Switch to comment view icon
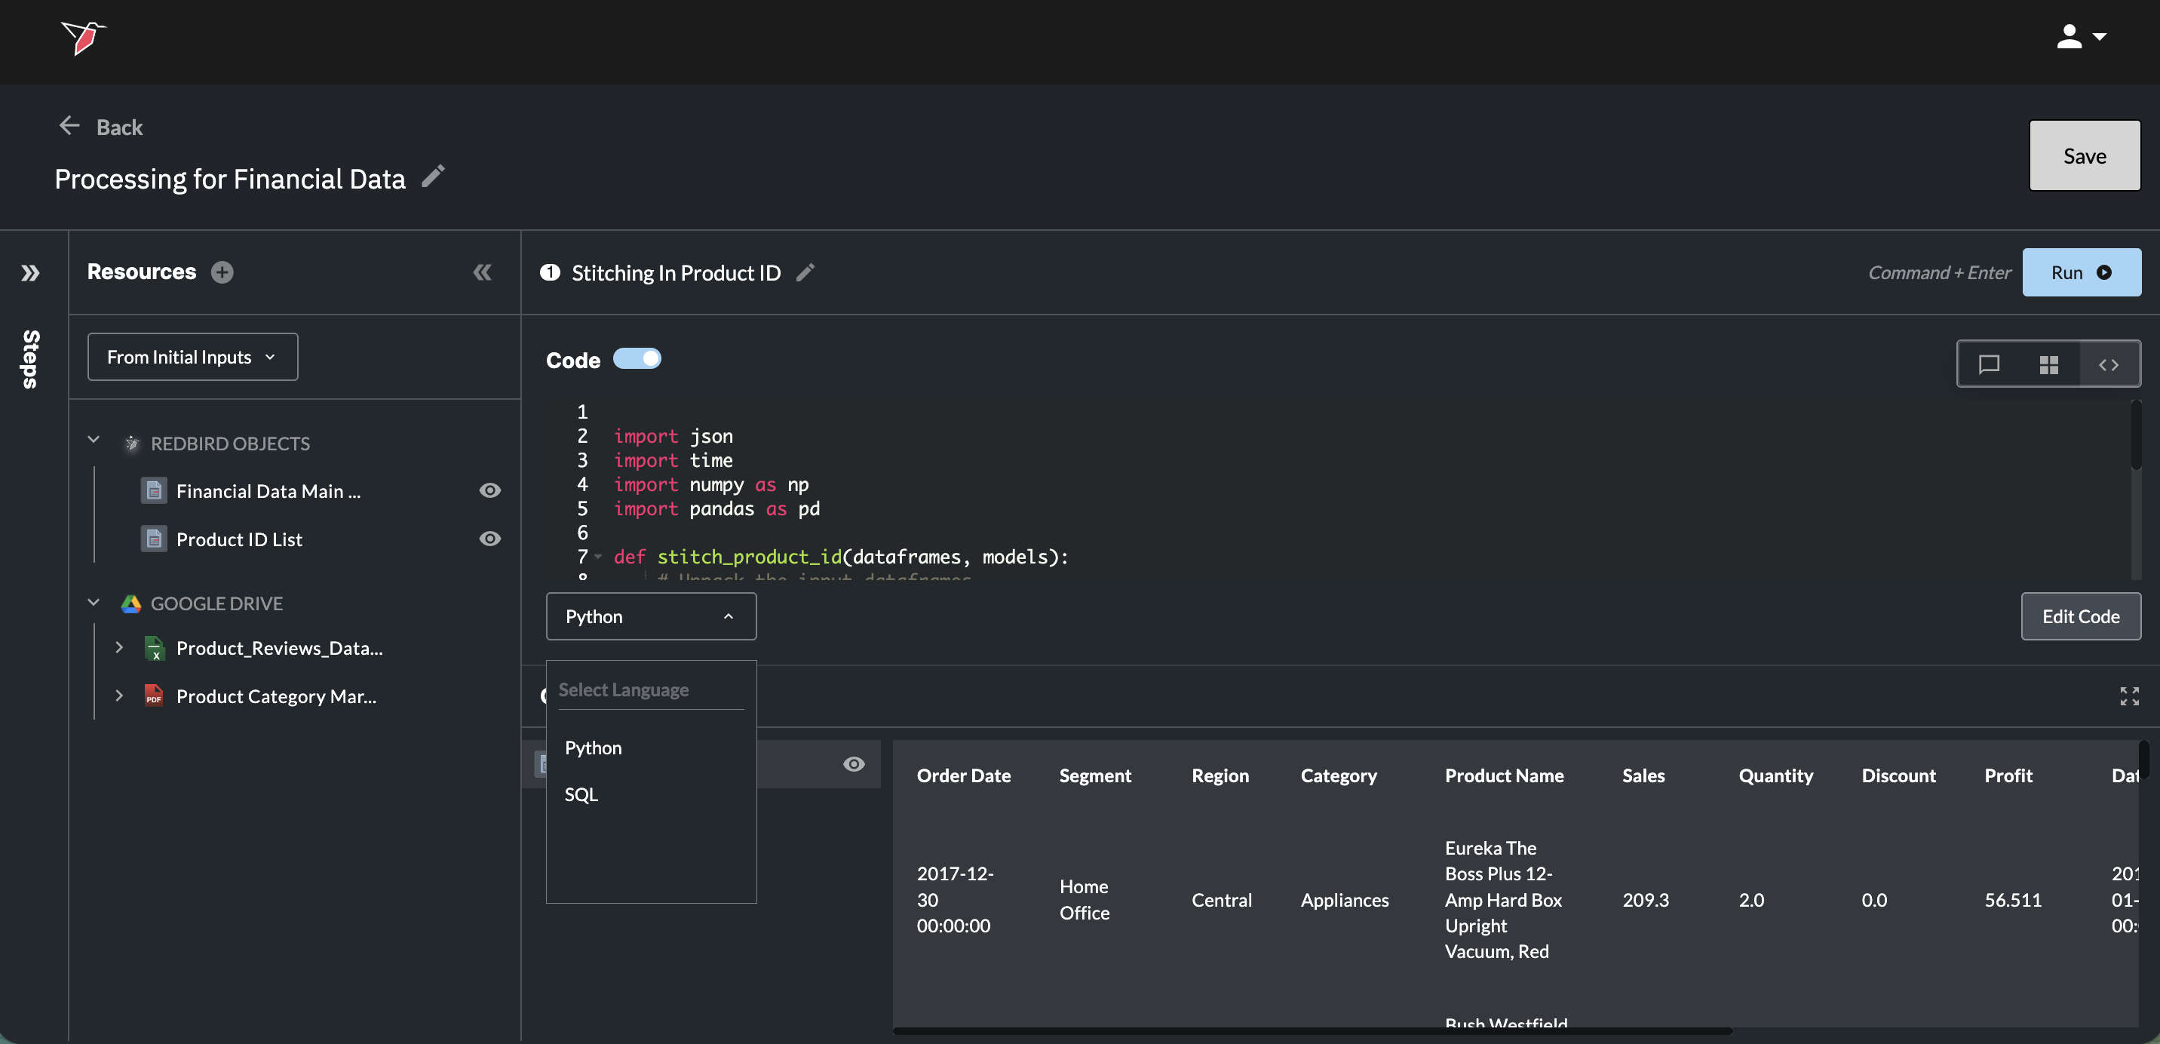 (x=1989, y=364)
